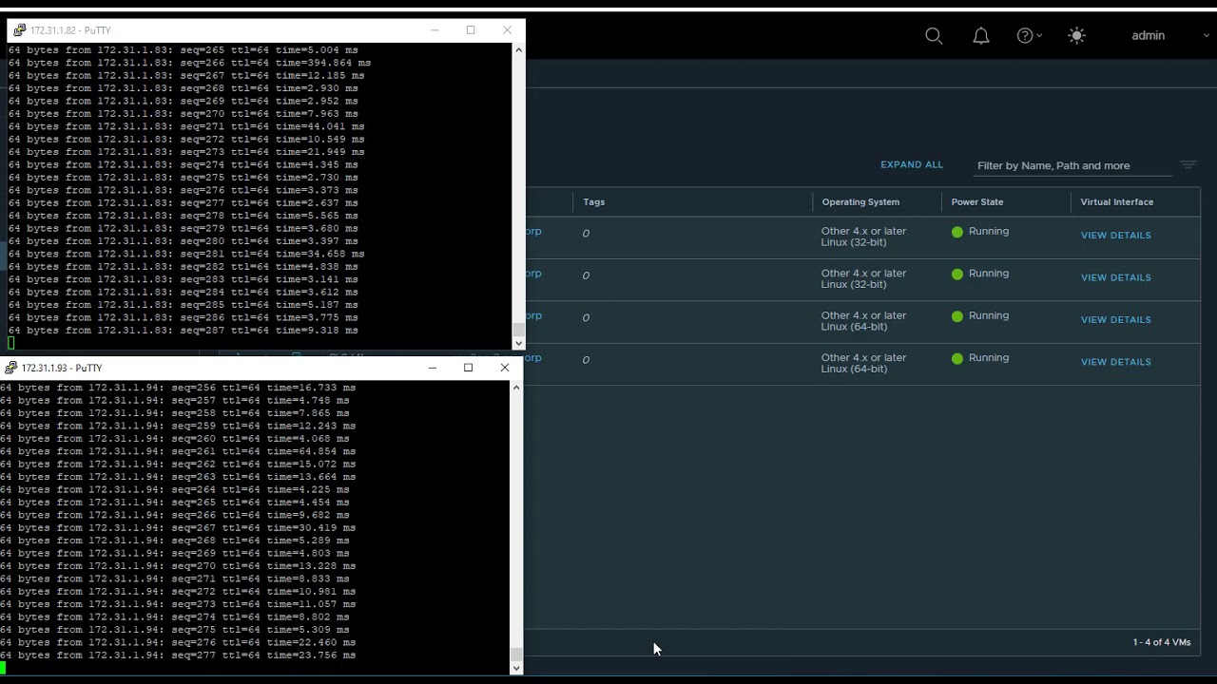This screenshot has height=684, width=1217.
Task: Click Running status icon in first row
Action: click(957, 232)
